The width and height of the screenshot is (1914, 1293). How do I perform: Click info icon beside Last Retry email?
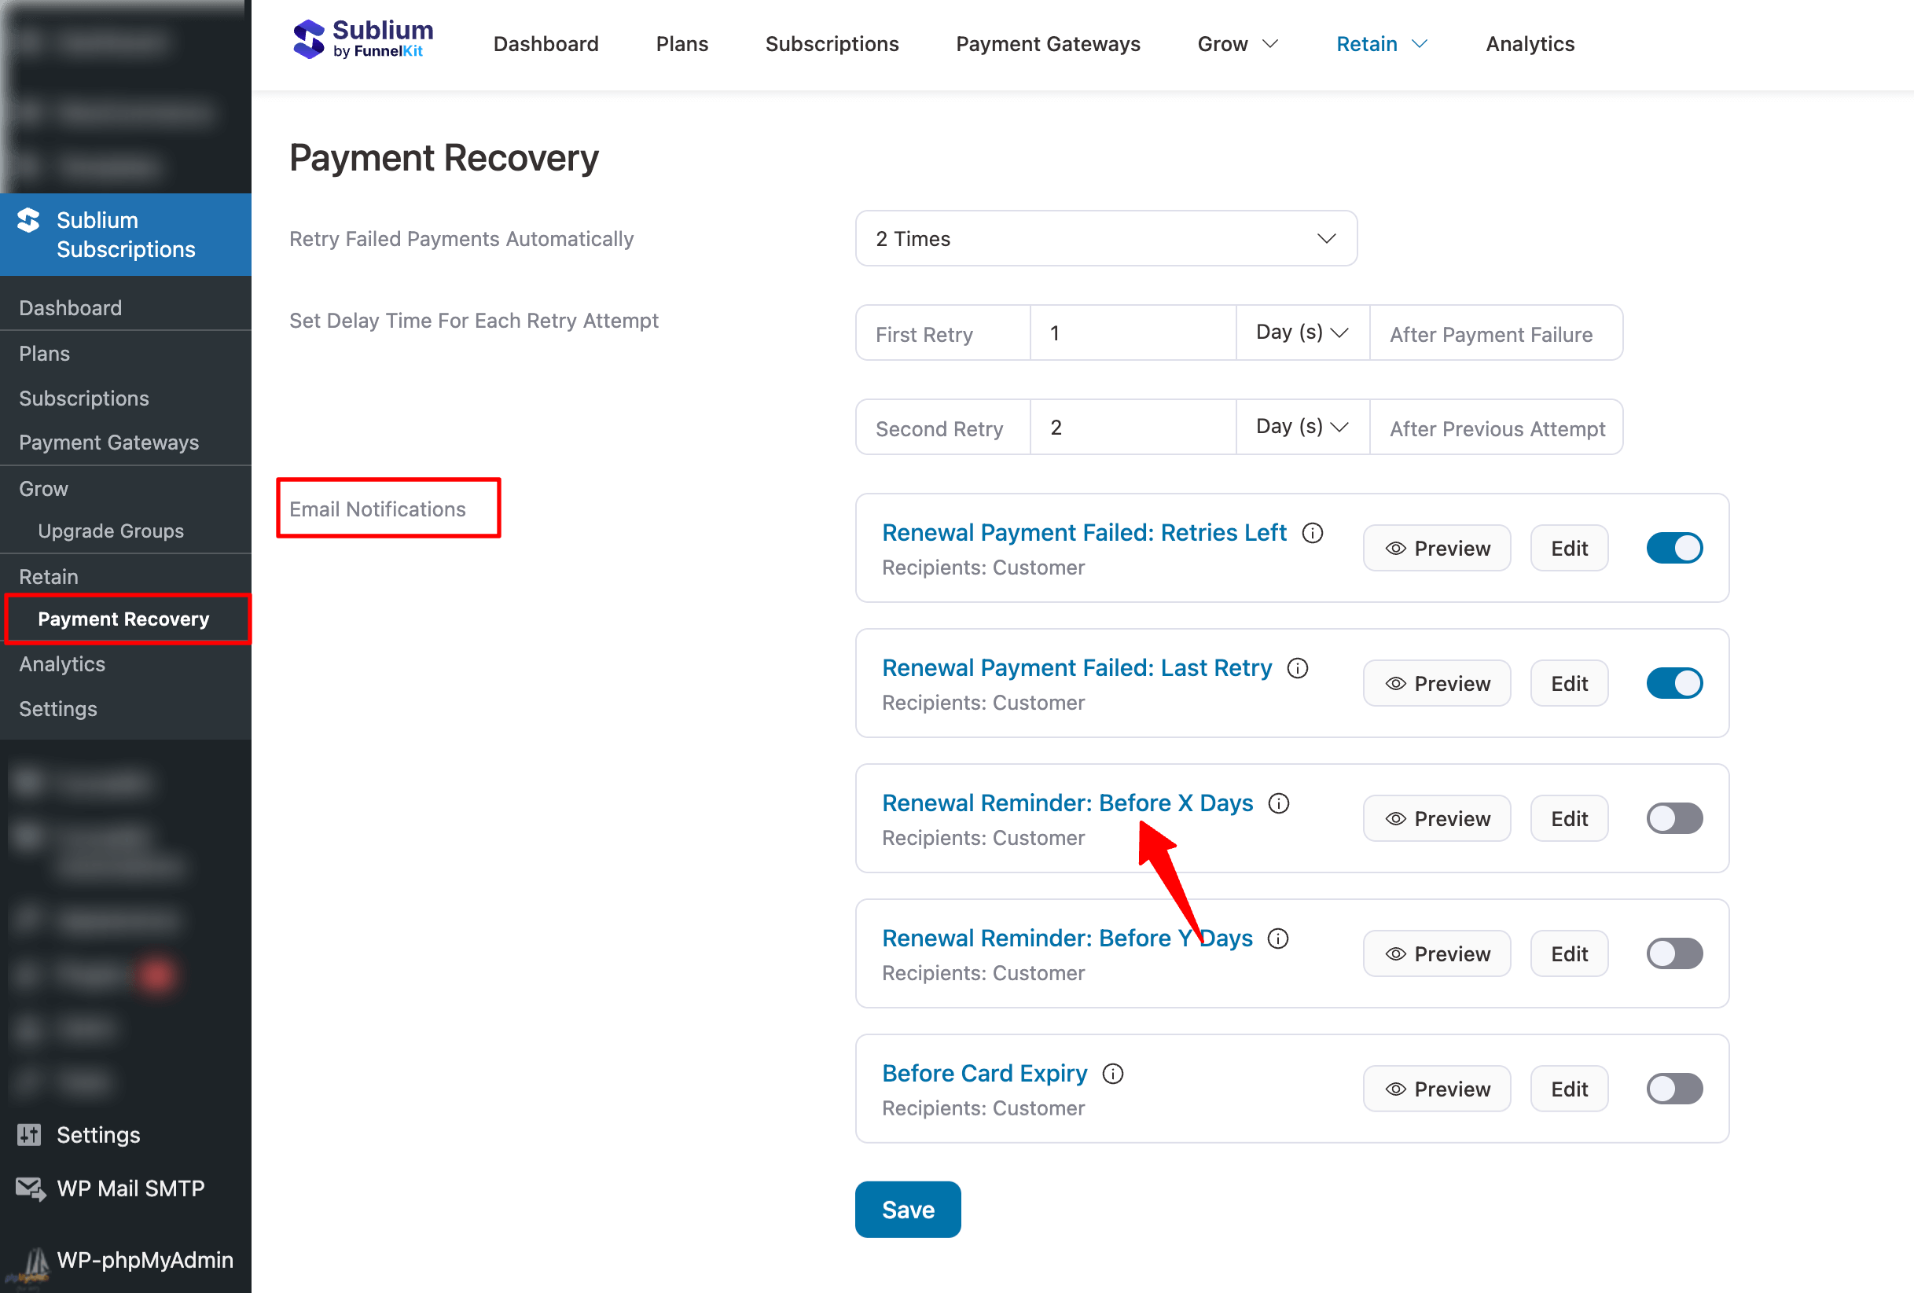click(1298, 668)
